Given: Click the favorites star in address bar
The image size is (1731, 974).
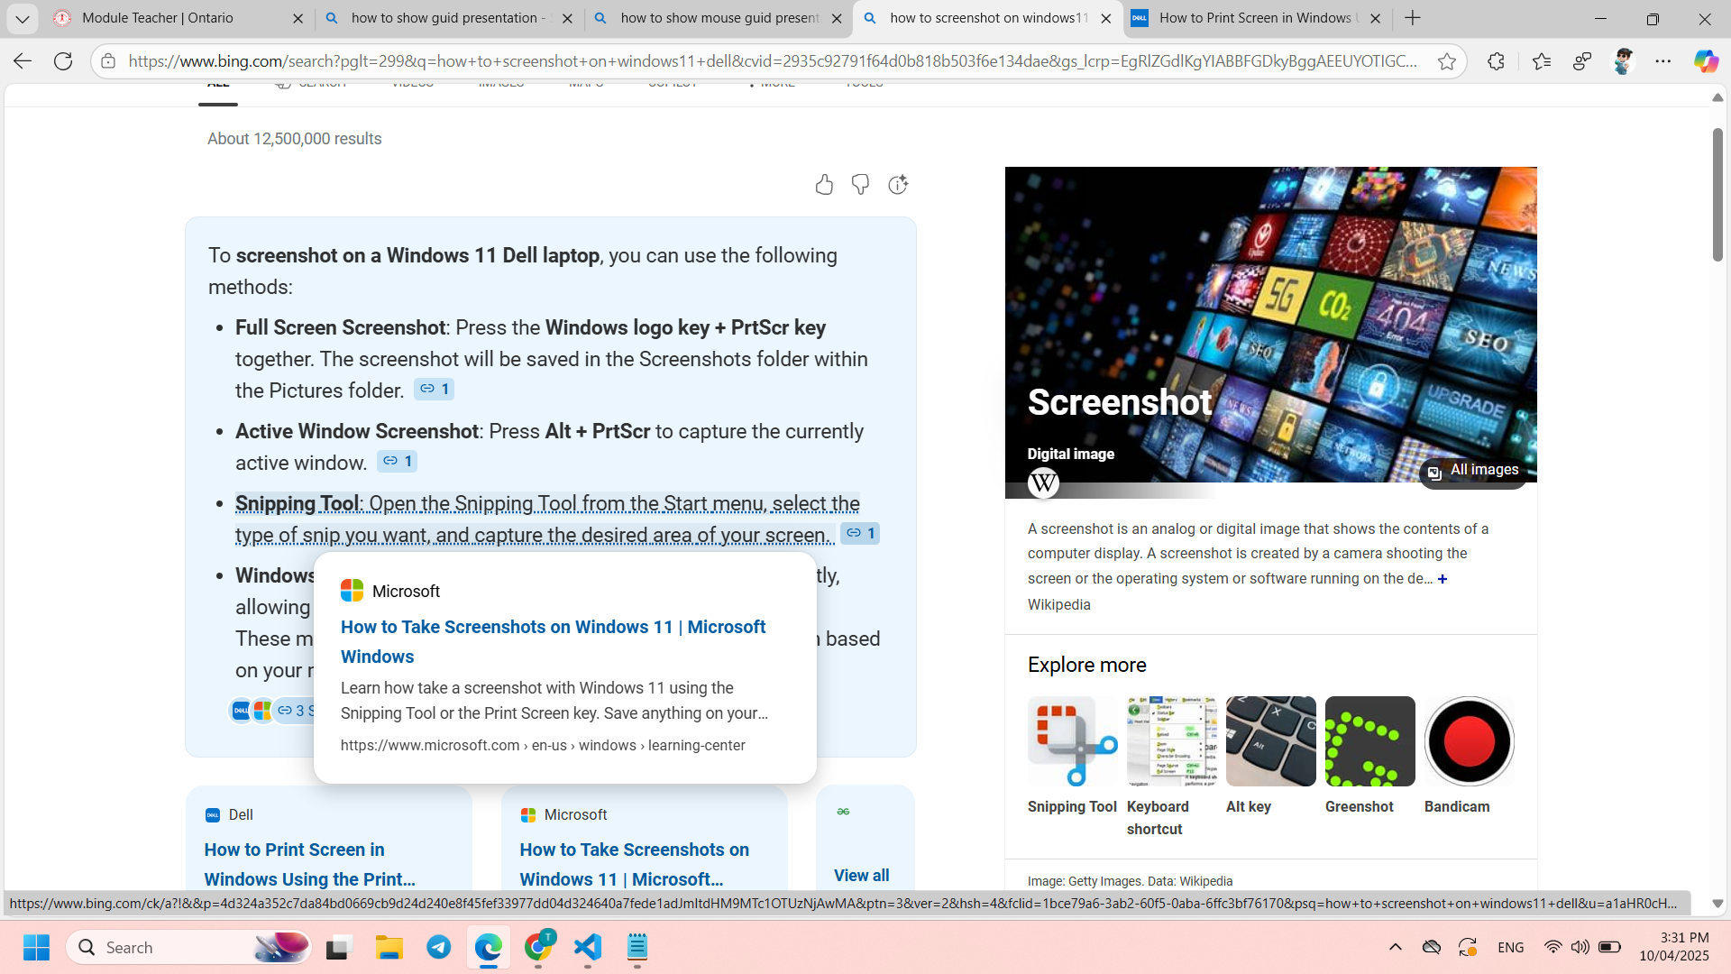Looking at the screenshot, I should coord(1447,61).
